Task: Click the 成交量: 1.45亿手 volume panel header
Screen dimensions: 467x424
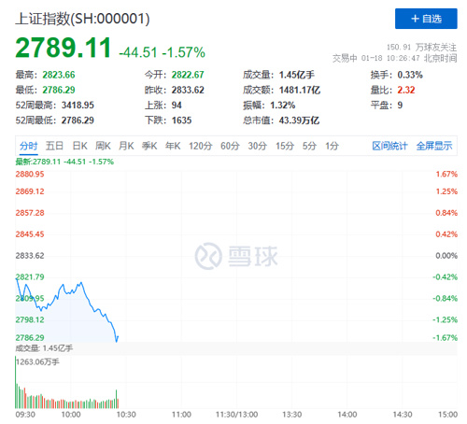Action: tap(44, 348)
